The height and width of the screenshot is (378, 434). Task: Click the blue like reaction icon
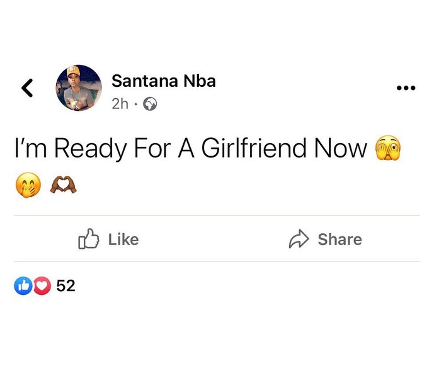pos(22,286)
